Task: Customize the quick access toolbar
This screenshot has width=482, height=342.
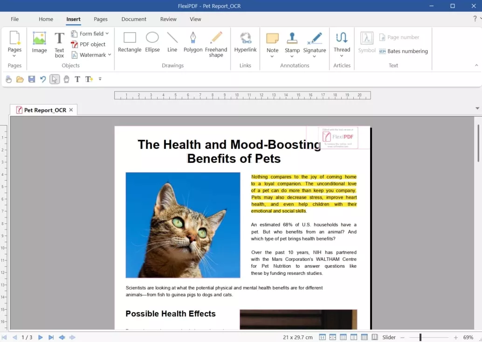Action: [x=100, y=79]
